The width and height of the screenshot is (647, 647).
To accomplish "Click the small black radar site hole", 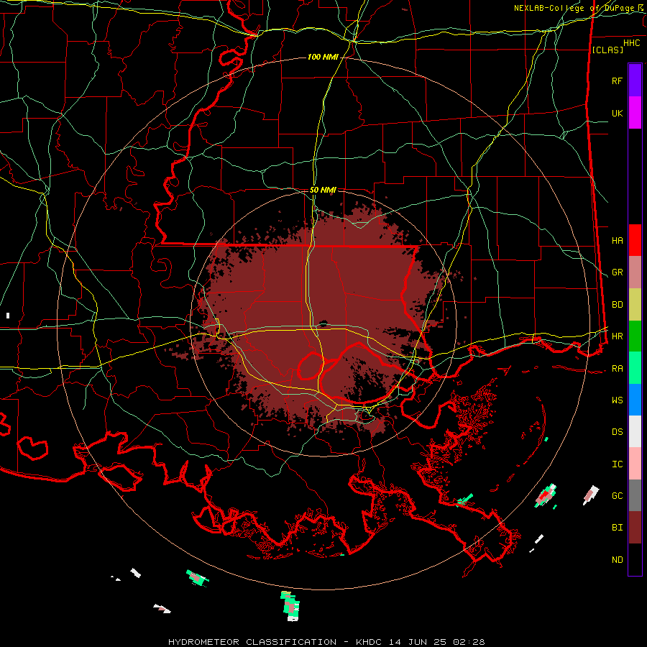I will point(323,323).
